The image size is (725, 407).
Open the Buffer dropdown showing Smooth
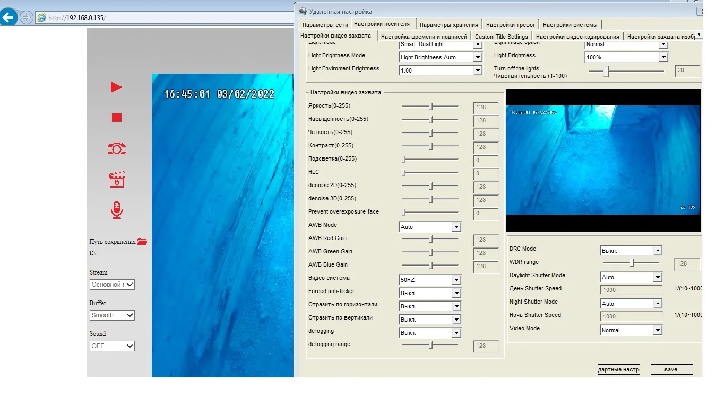[x=112, y=315]
